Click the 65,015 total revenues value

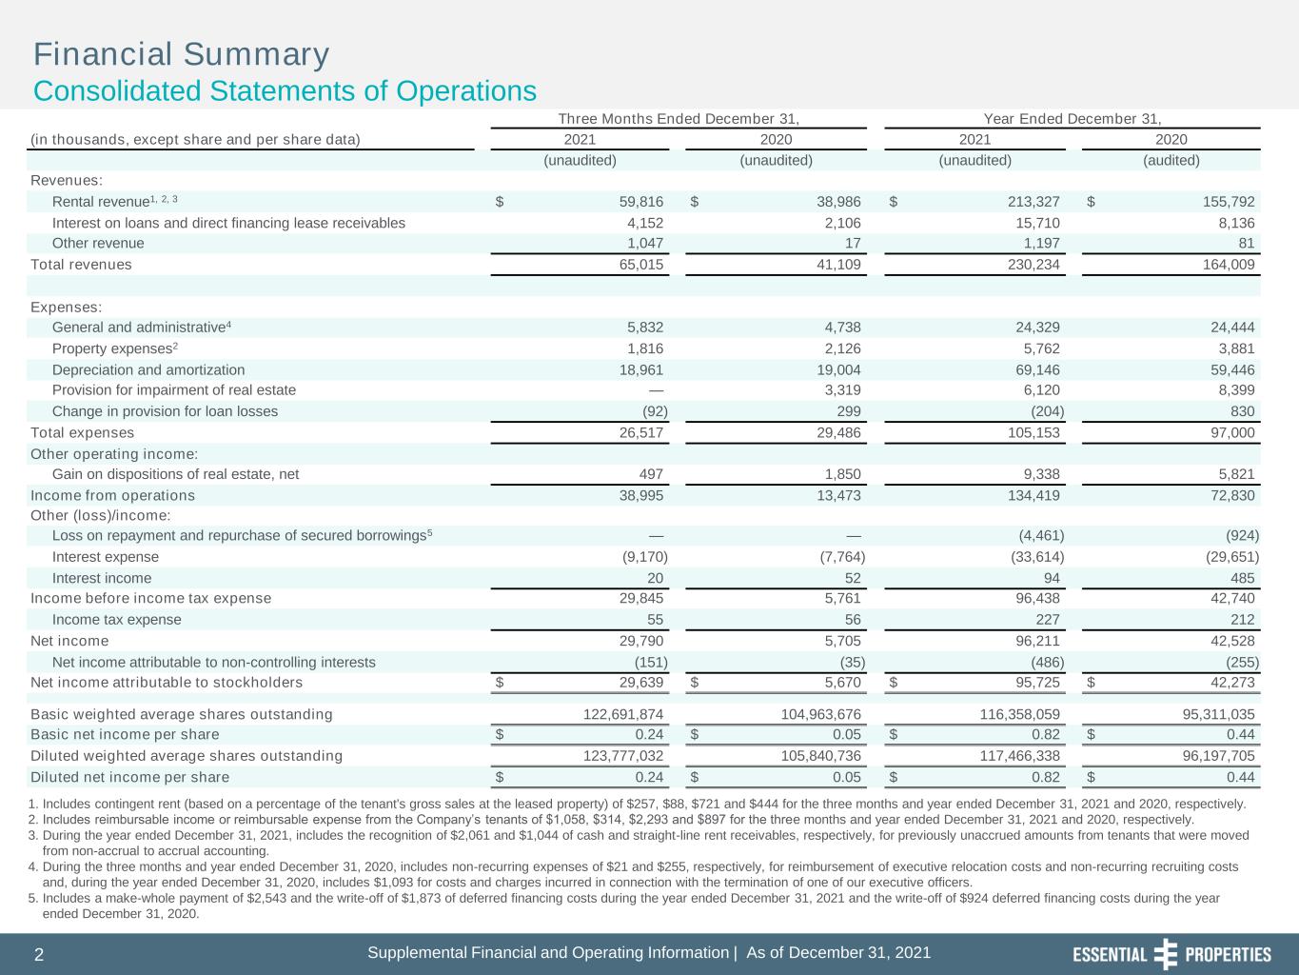[x=641, y=265]
